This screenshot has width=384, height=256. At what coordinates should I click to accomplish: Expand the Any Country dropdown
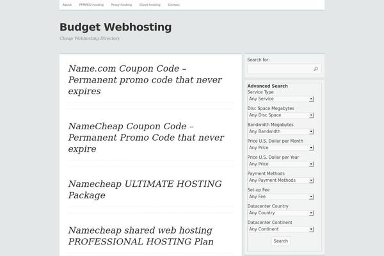pyautogui.click(x=281, y=213)
